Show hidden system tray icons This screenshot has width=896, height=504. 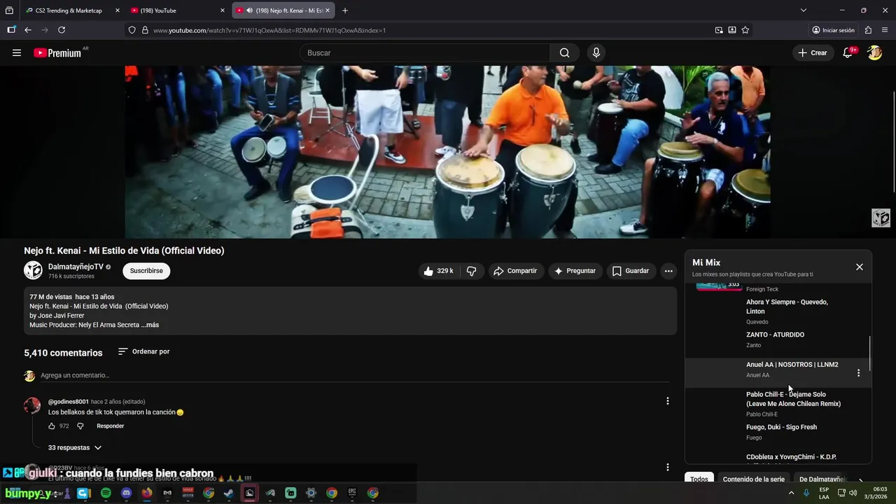pyautogui.click(x=792, y=493)
